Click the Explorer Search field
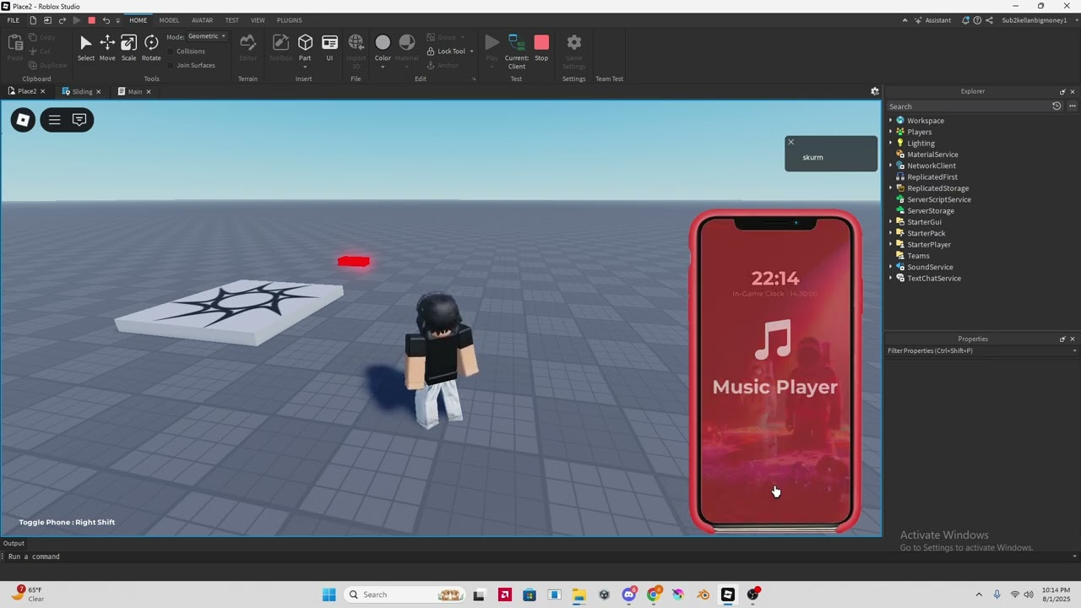Image resolution: width=1081 pixels, height=608 pixels. (x=967, y=106)
